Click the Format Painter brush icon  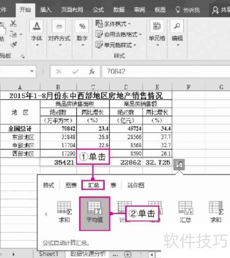point(13,44)
